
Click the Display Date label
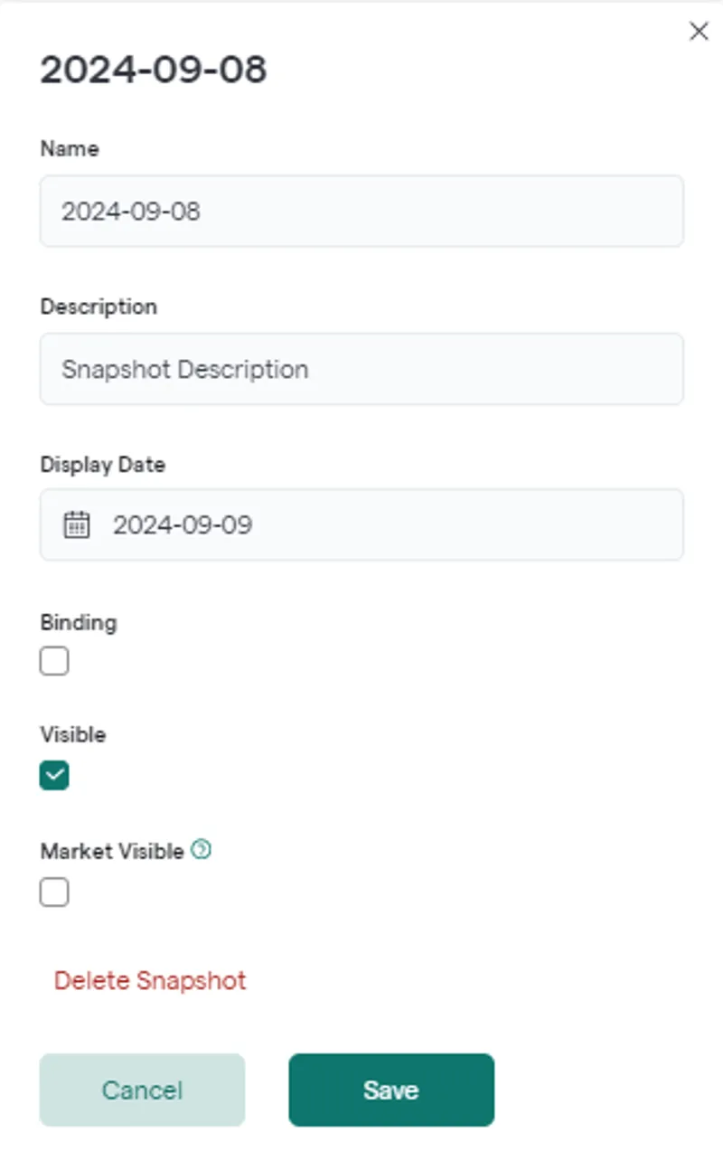(x=103, y=465)
